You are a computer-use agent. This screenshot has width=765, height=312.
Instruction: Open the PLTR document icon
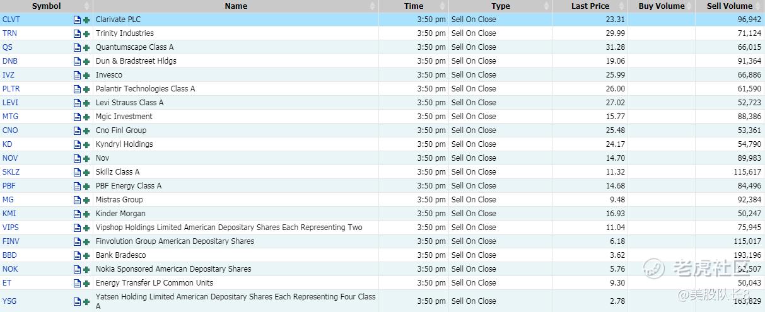pyautogui.click(x=77, y=90)
